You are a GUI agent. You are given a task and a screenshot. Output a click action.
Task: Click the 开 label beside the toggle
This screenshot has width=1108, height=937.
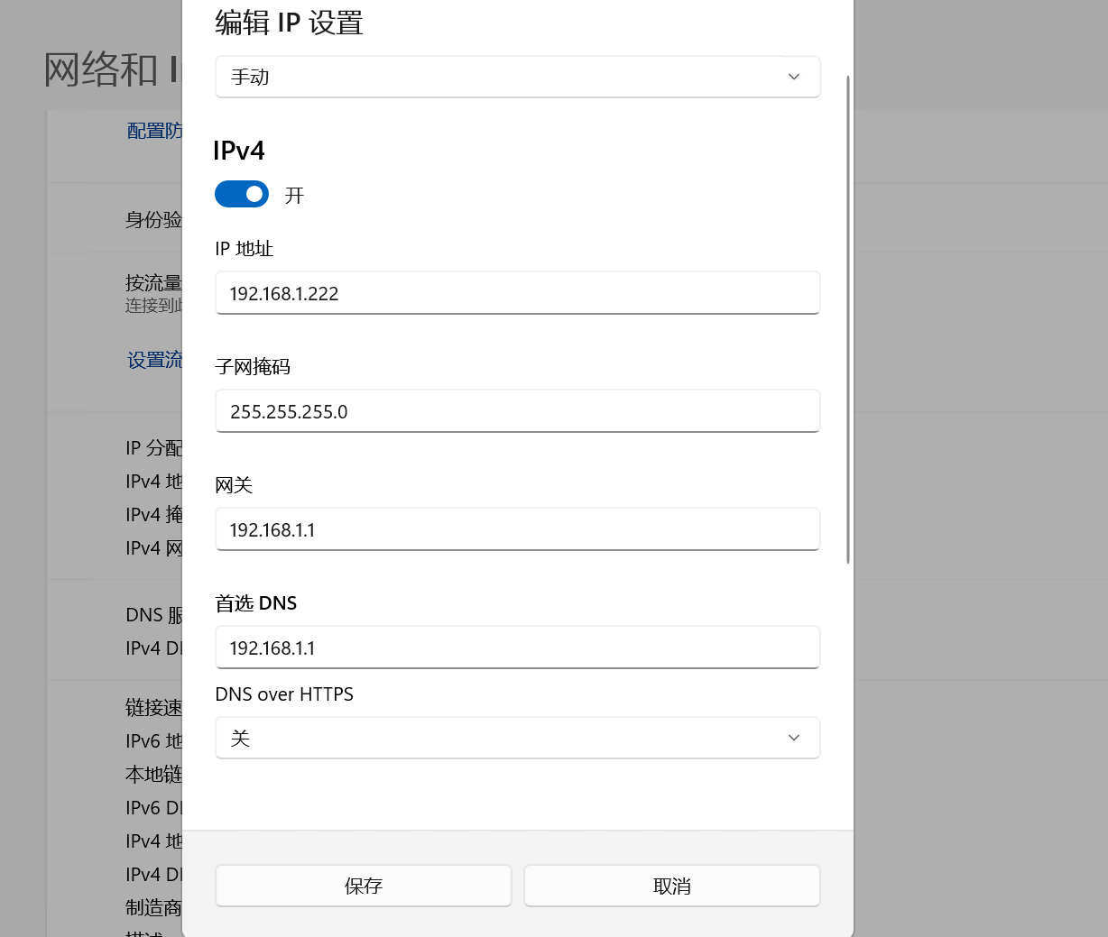coord(294,196)
